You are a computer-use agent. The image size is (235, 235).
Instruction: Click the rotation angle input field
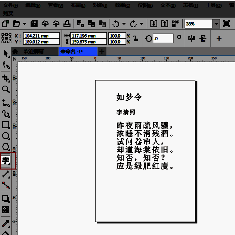pyautogui.click(x=163, y=38)
